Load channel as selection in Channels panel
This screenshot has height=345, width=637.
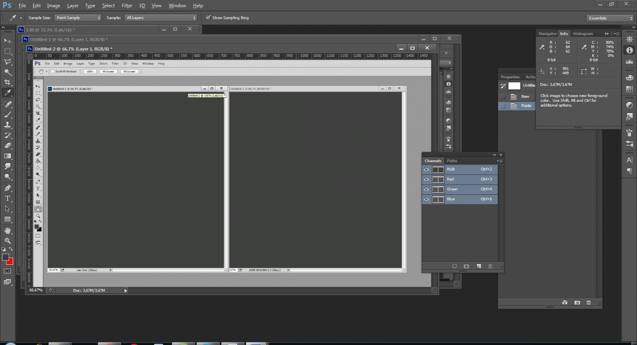click(x=454, y=266)
